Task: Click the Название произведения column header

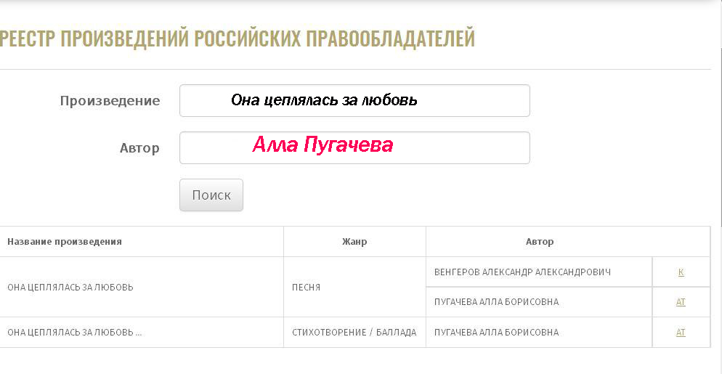Action: pyautogui.click(x=65, y=241)
